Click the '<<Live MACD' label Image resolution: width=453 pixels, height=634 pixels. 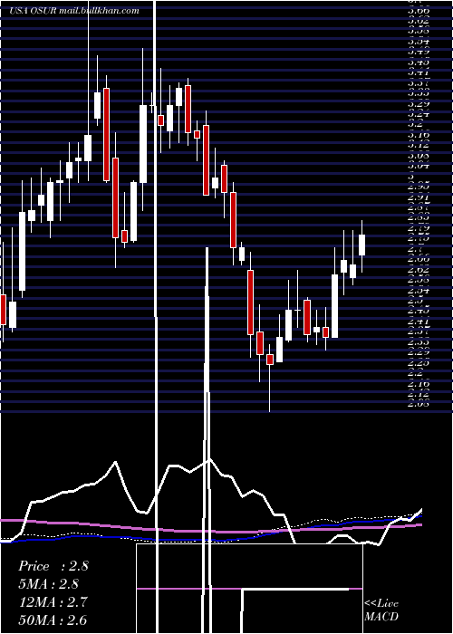coord(381,610)
